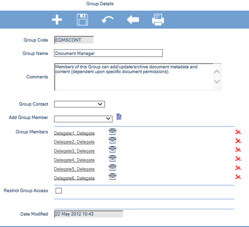Screen dimensions: 249x227
Task: Open the Delegate5, Delegate member link
Action: [74, 169]
